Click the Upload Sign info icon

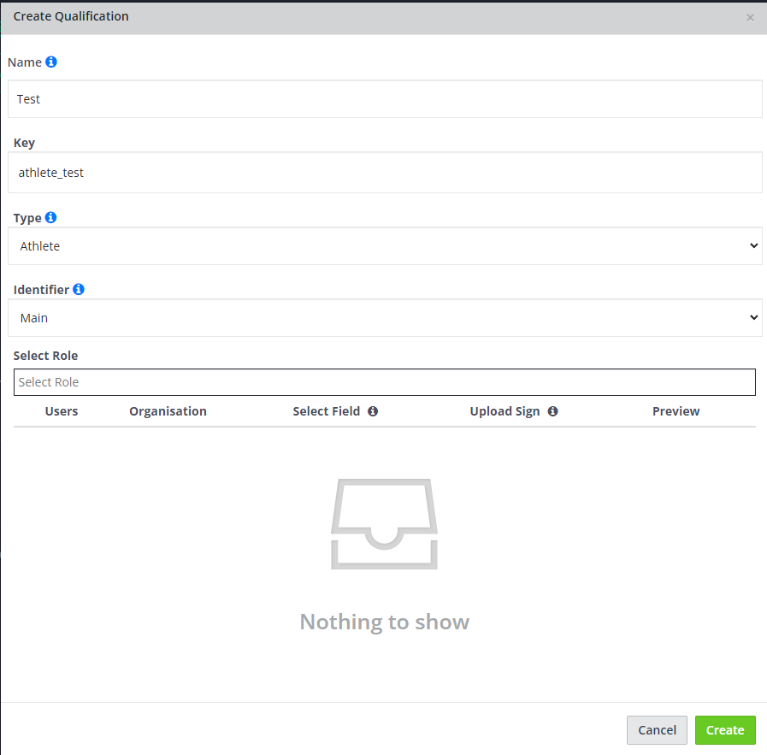point(552,411)
